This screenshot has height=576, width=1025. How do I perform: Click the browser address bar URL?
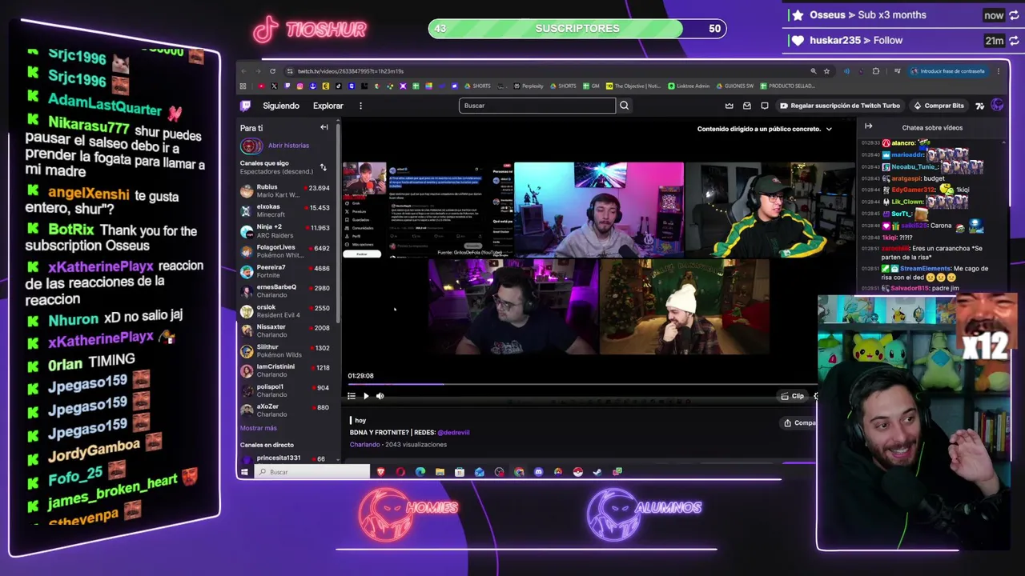click(x=351, y=71)
